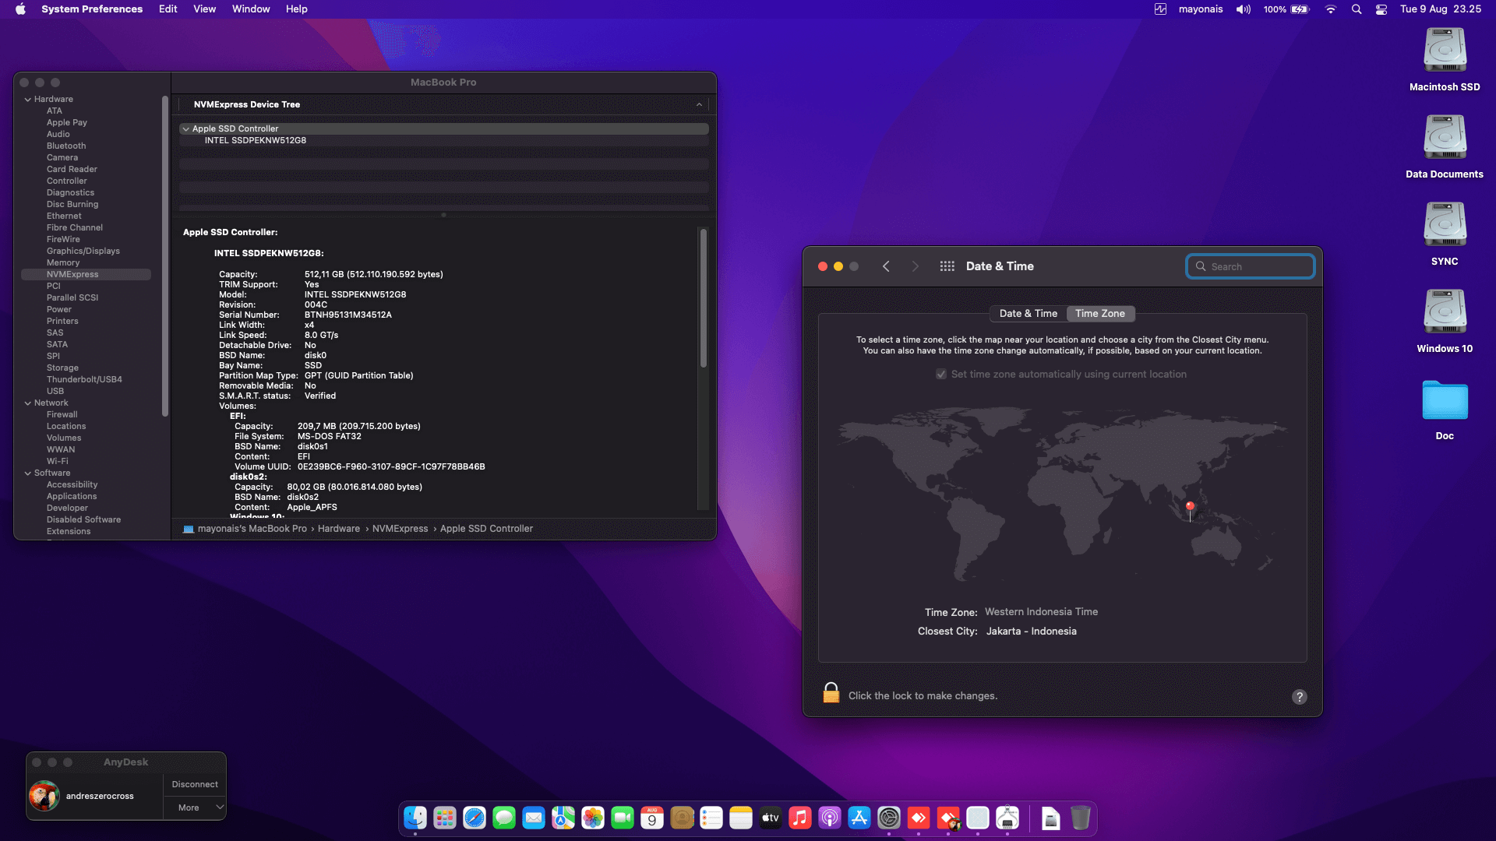
Task: Click Disconnect in AnyDesk panel
Action: tap(195, 784)
